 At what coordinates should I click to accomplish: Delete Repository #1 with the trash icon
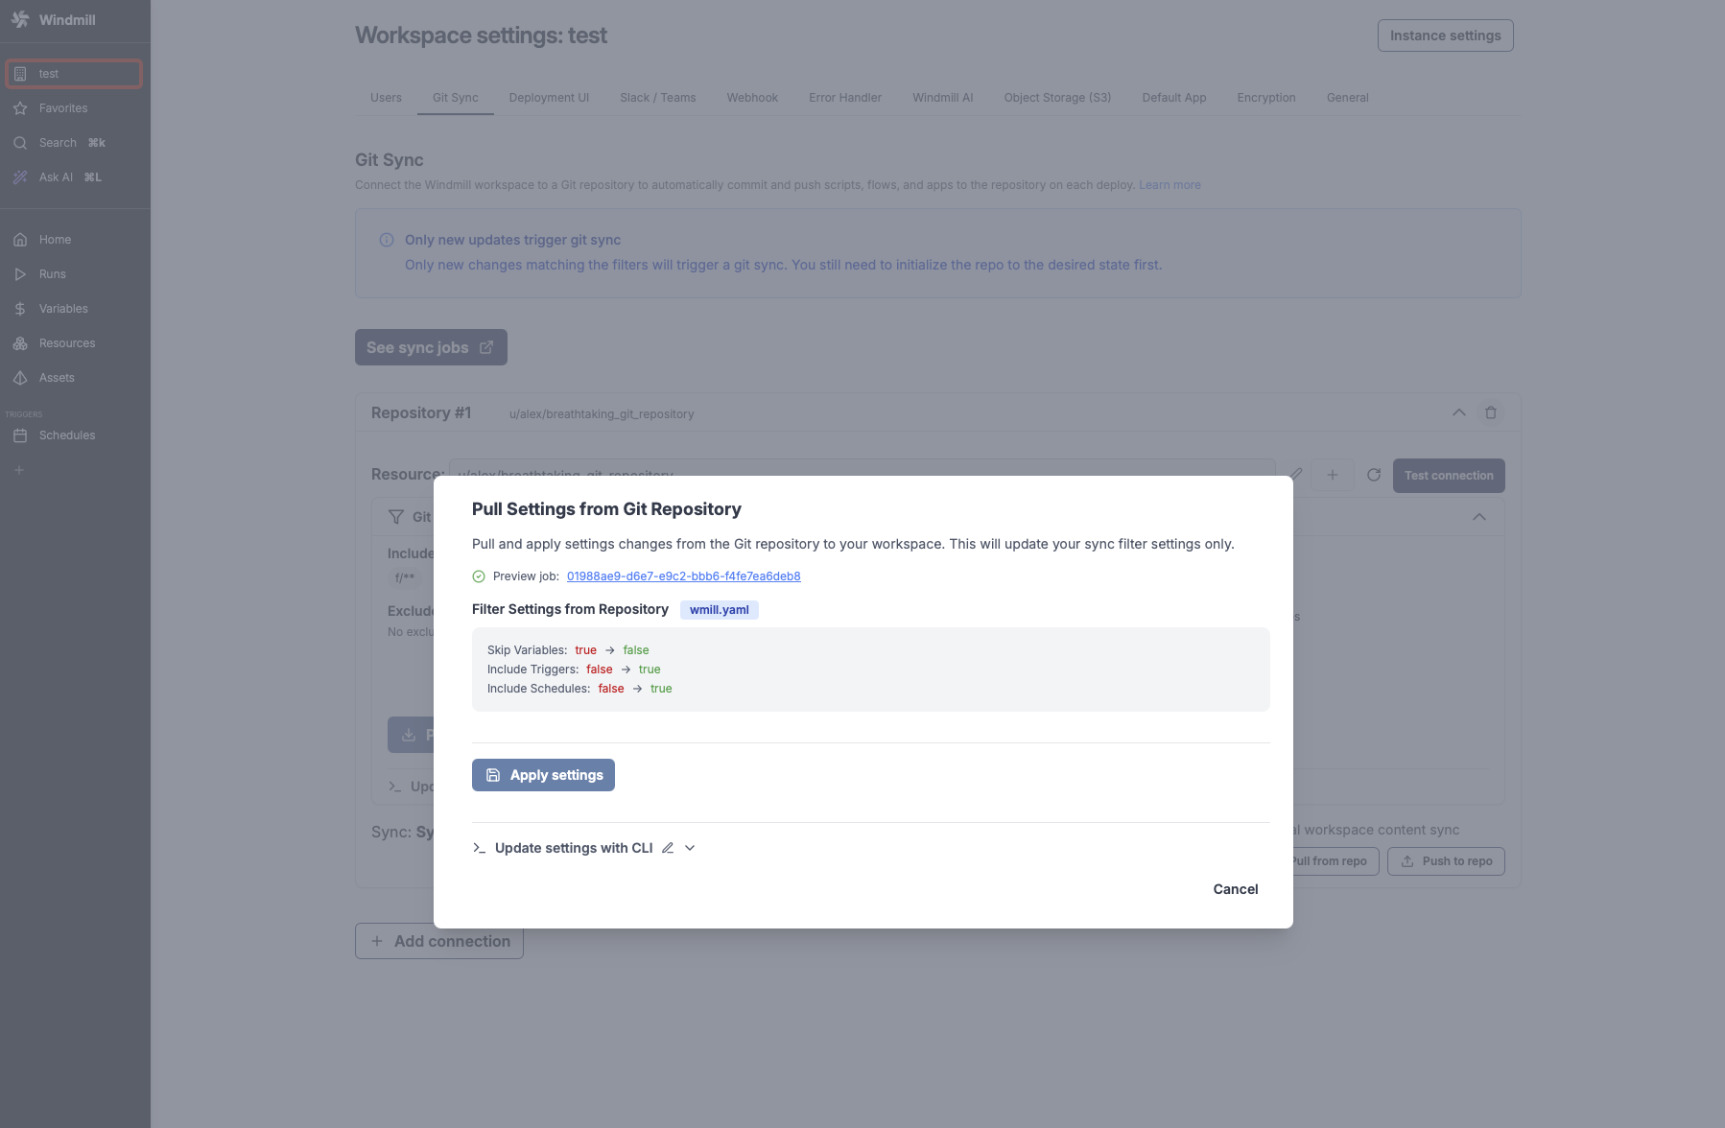point(1491,412)
